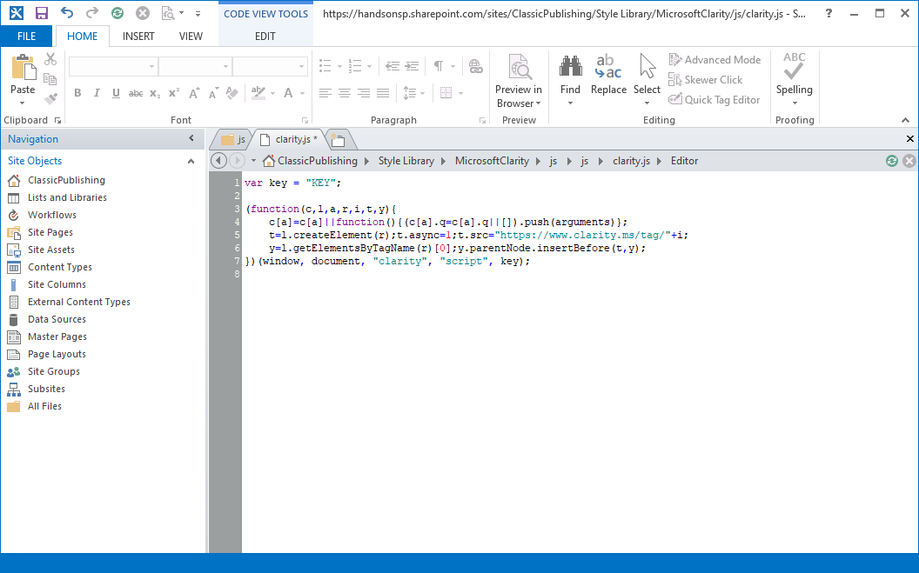919x573 pixels.
Task: Open the FILE menu
Action: [26, 36]
